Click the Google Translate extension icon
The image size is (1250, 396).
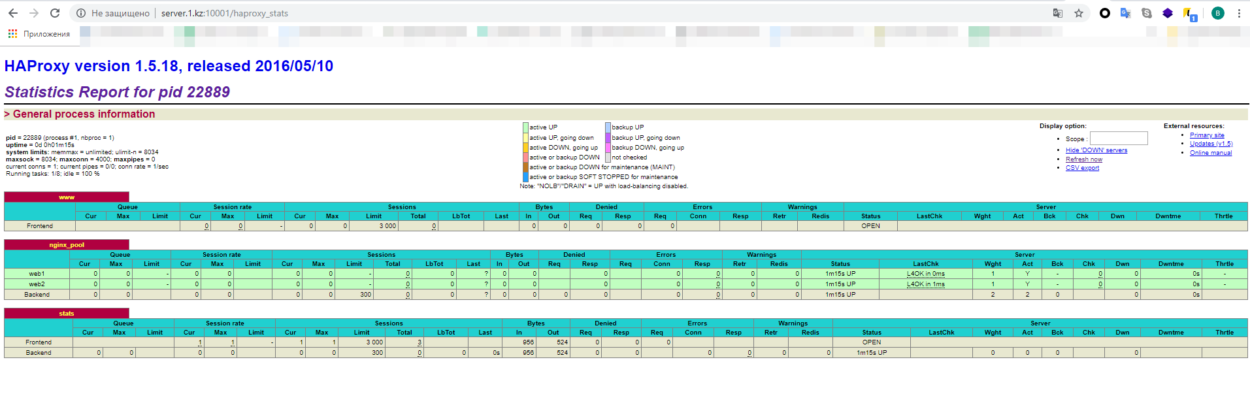tap(1125, 13)
